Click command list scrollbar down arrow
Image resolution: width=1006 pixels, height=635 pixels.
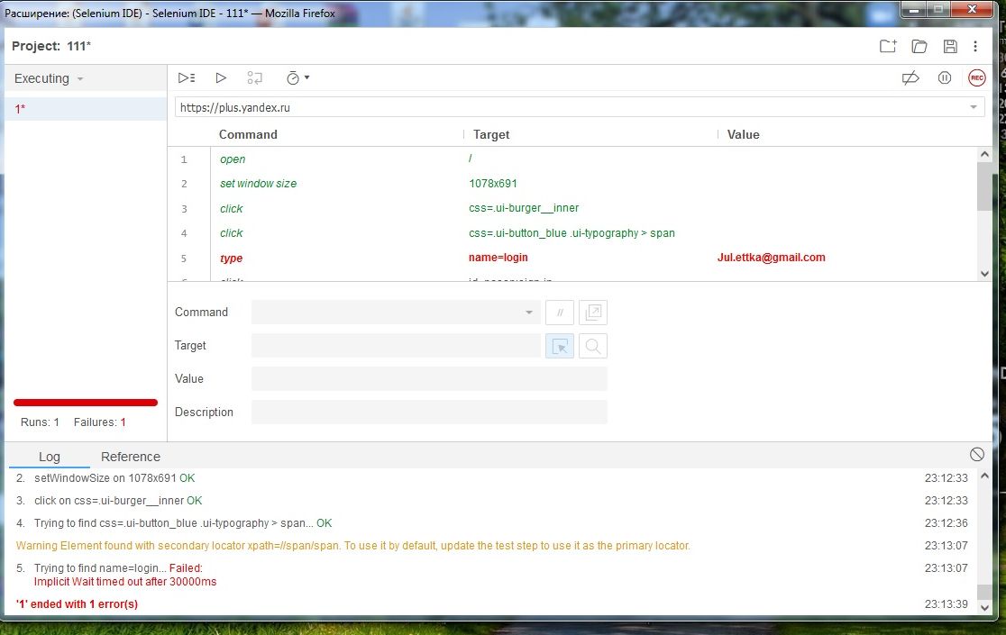tap(985, 274)
